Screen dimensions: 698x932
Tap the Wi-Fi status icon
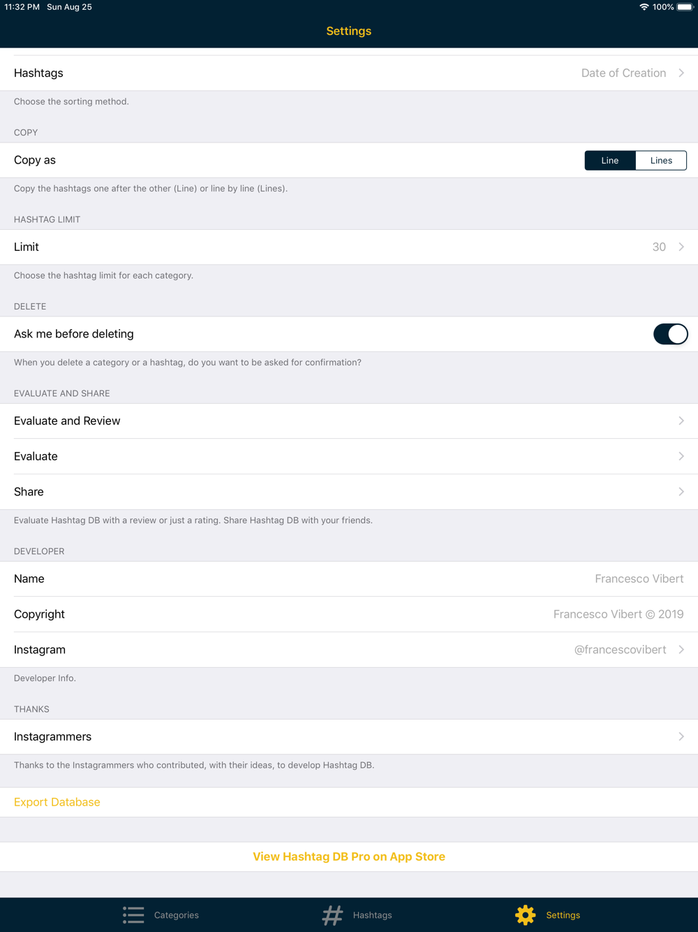point(644,7)
